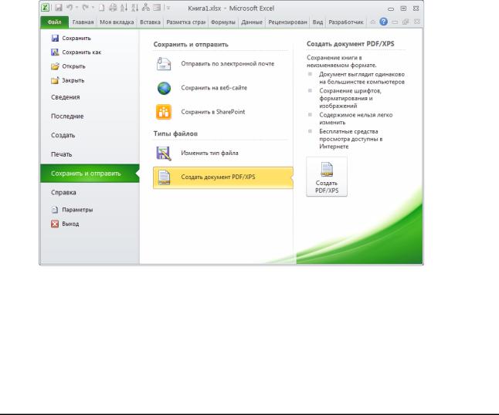Switch to the Главная ribbon tab
Screen dimensions: 499x415
(x=83, y=22)
